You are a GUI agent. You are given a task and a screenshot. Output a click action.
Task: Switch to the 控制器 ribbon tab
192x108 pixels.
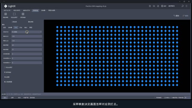[x=43, y=10]
